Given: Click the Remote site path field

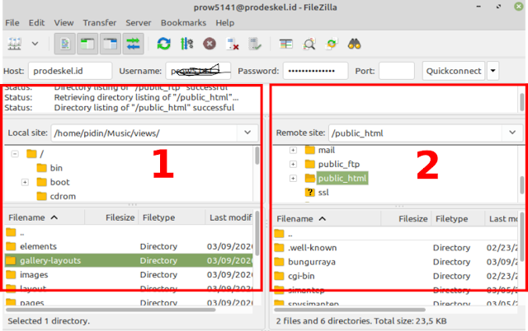Looking at the screenshot, I should click(x=416, y=133).
